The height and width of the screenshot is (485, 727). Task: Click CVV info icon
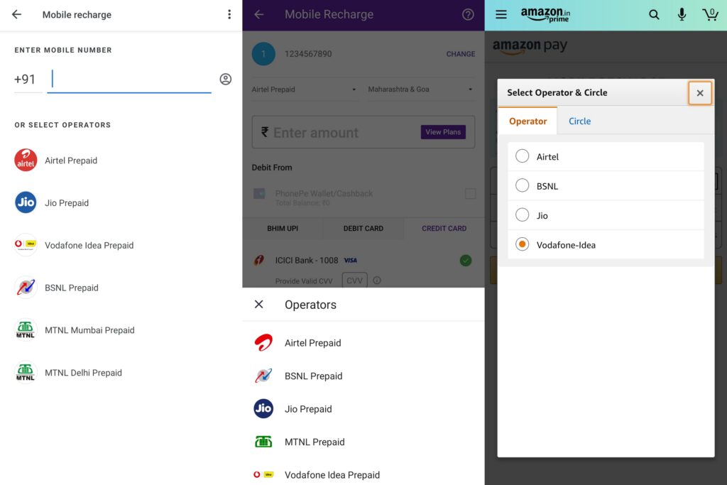click(377, 280)
